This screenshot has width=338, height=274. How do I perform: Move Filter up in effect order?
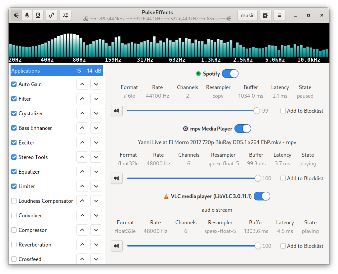[x=82, y=99]
